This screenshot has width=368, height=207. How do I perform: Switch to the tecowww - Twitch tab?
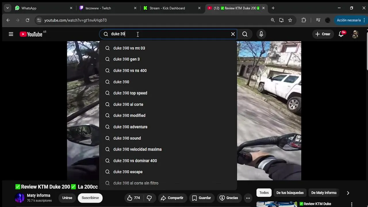[x=108, y=8]
